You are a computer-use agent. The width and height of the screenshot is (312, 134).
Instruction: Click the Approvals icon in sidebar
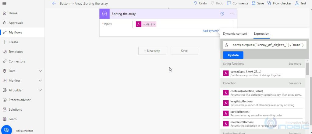pyautogui.click(x=5, y=23)
